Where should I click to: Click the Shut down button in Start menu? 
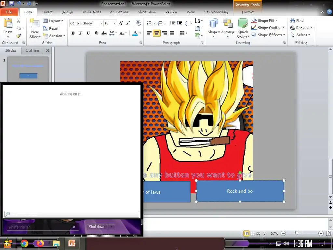point(97,227)
